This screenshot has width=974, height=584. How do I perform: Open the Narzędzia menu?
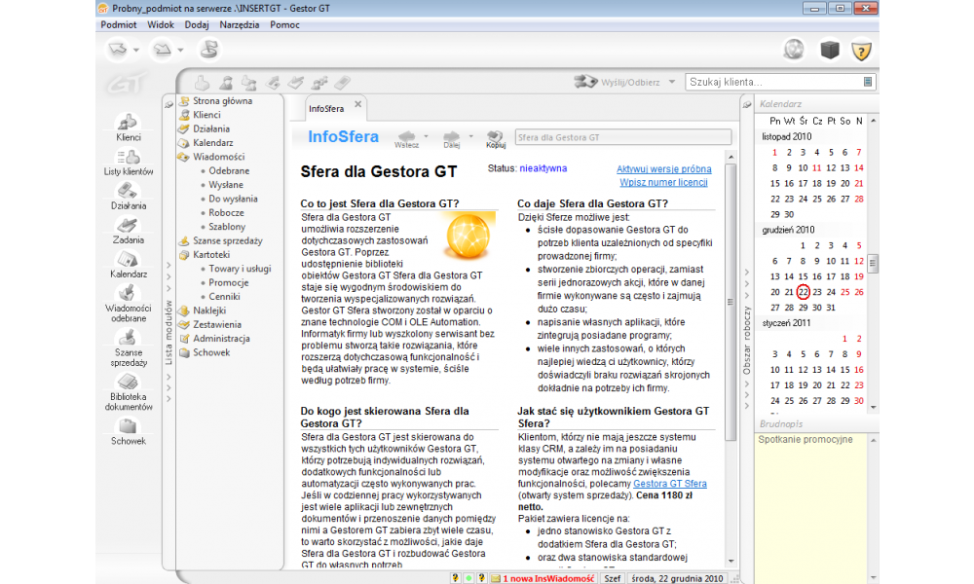[x=240, y=25]
